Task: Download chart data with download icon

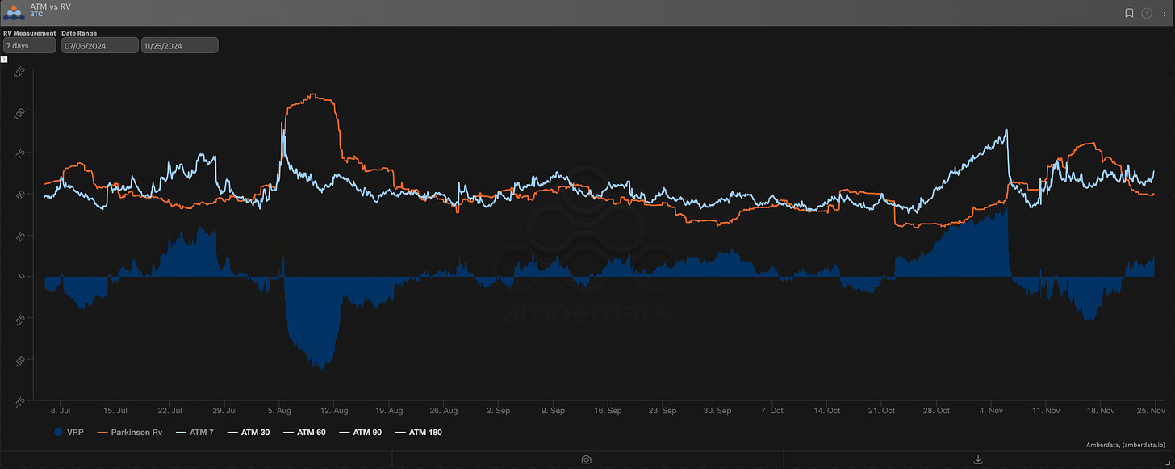Action: click(x=978, y=459)
